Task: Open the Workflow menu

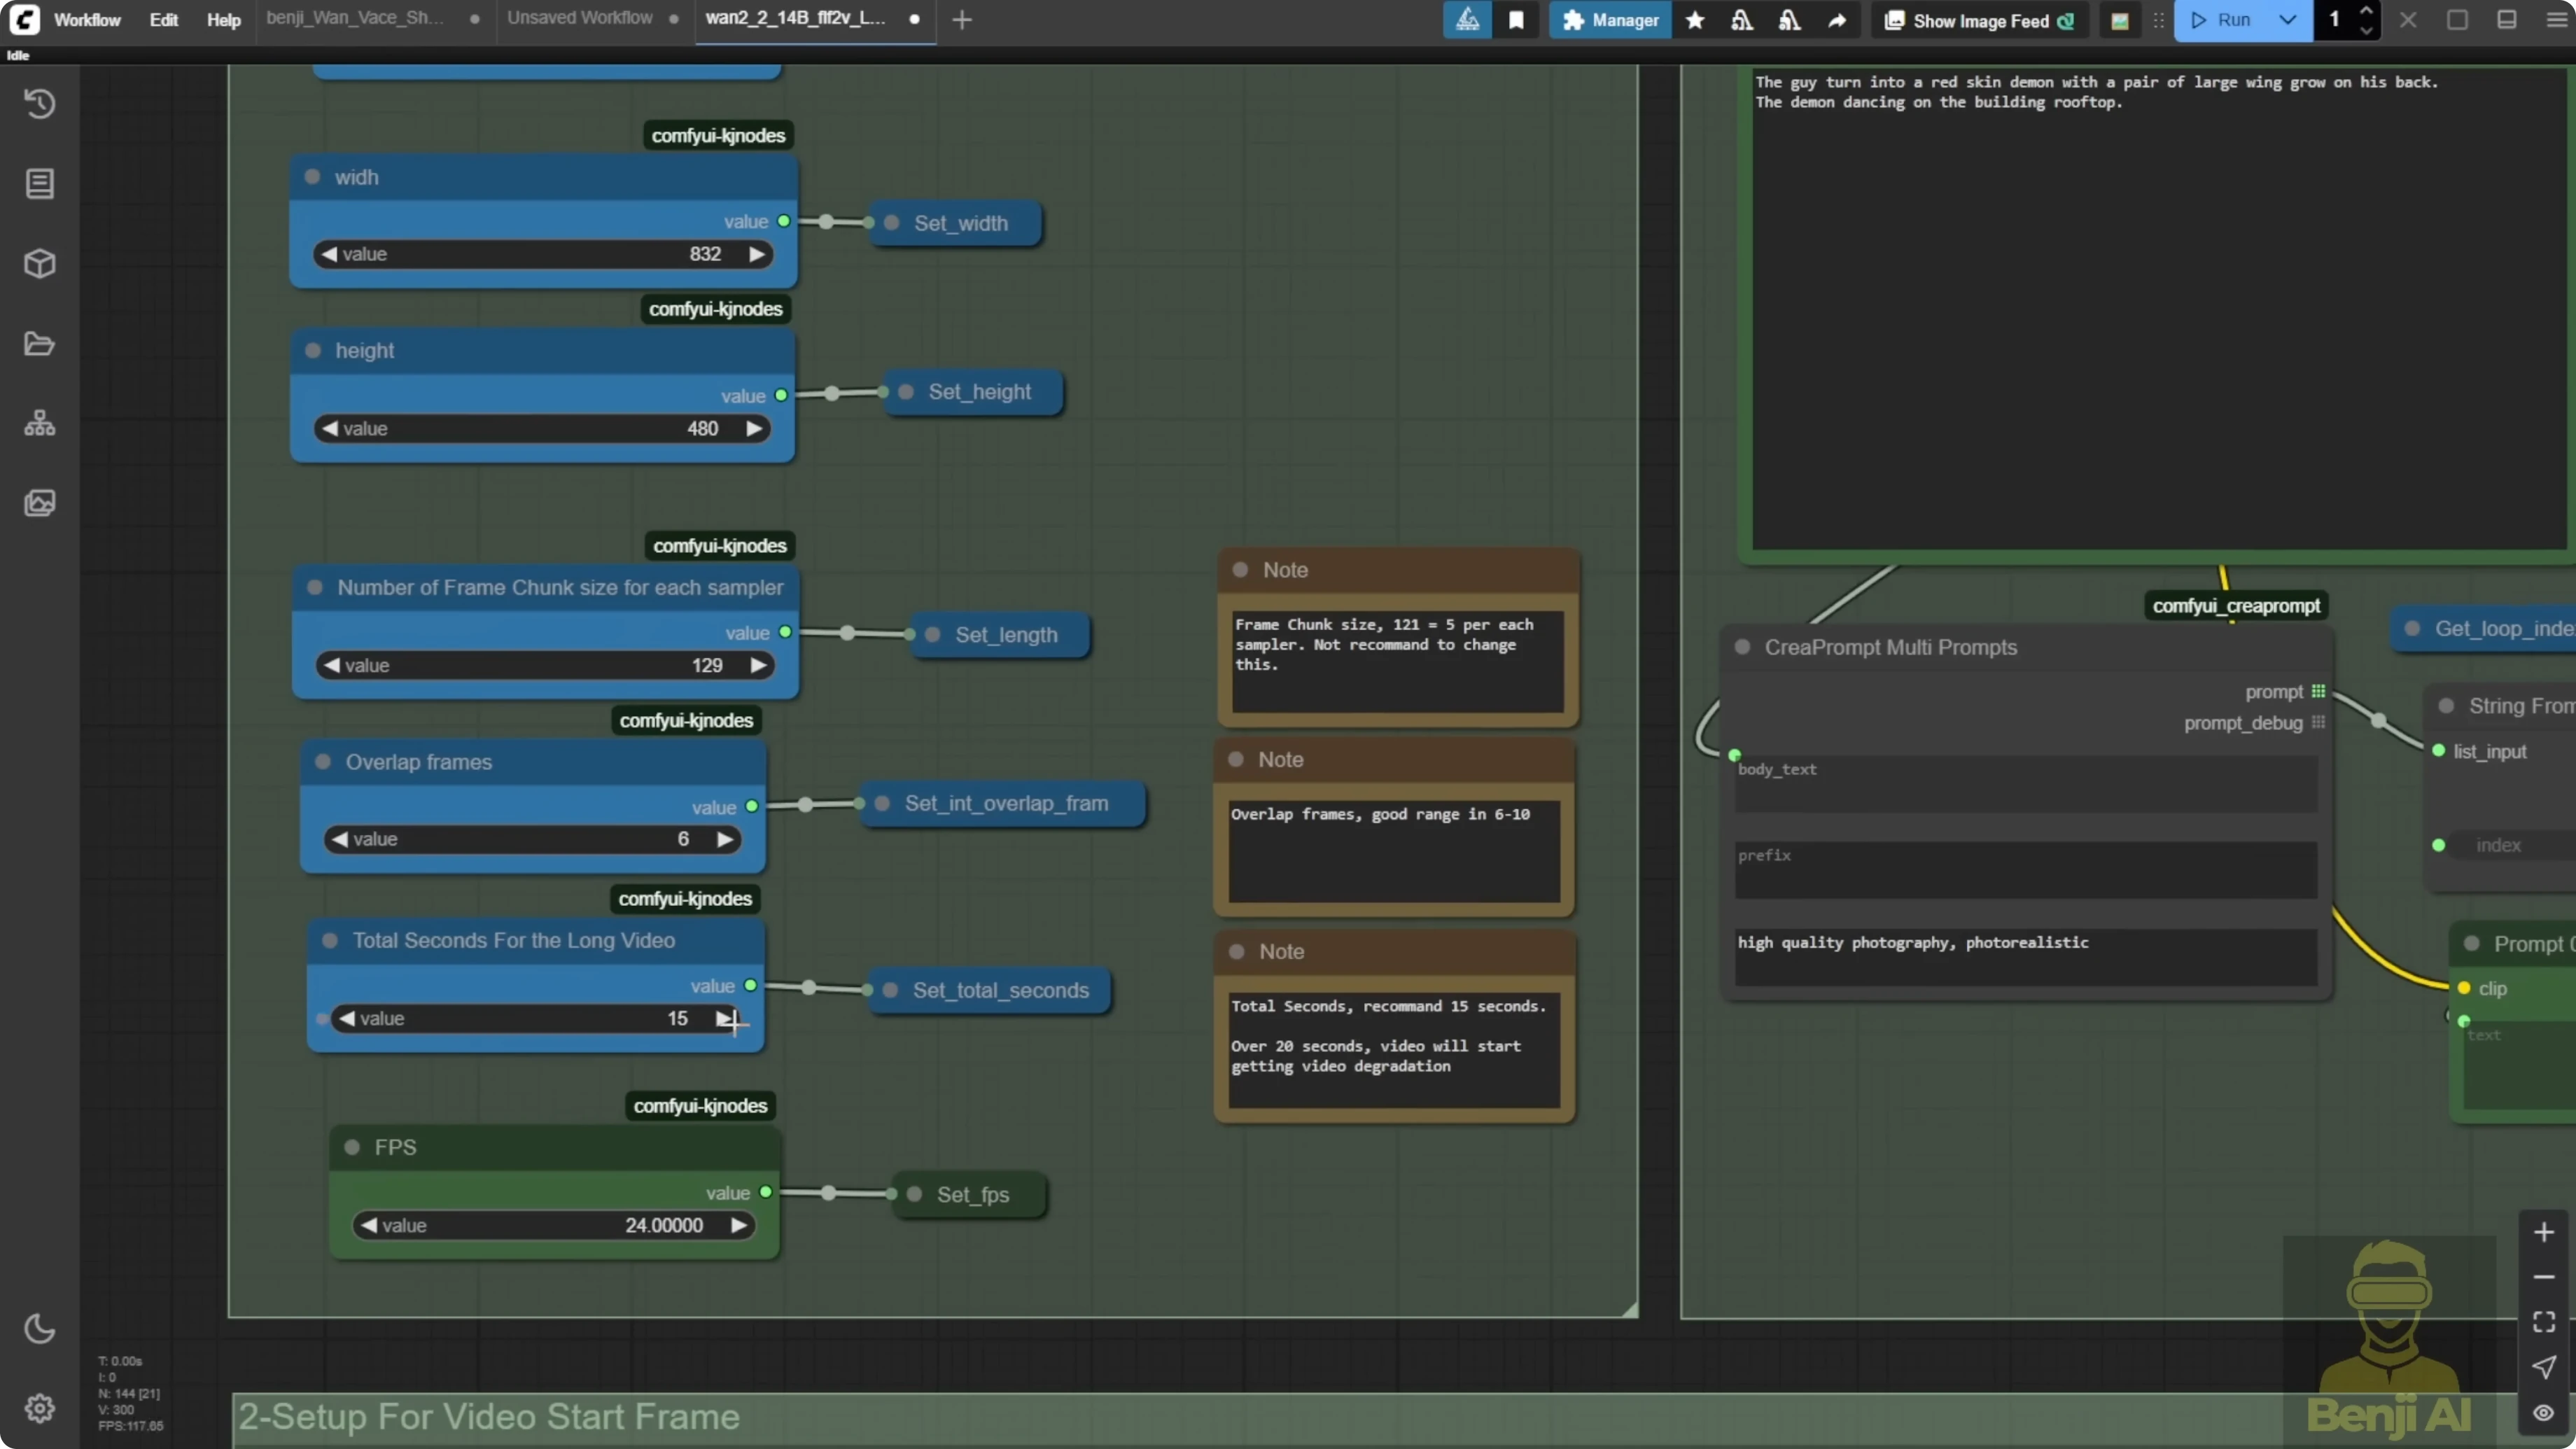Action: click(x=87, y=19)
